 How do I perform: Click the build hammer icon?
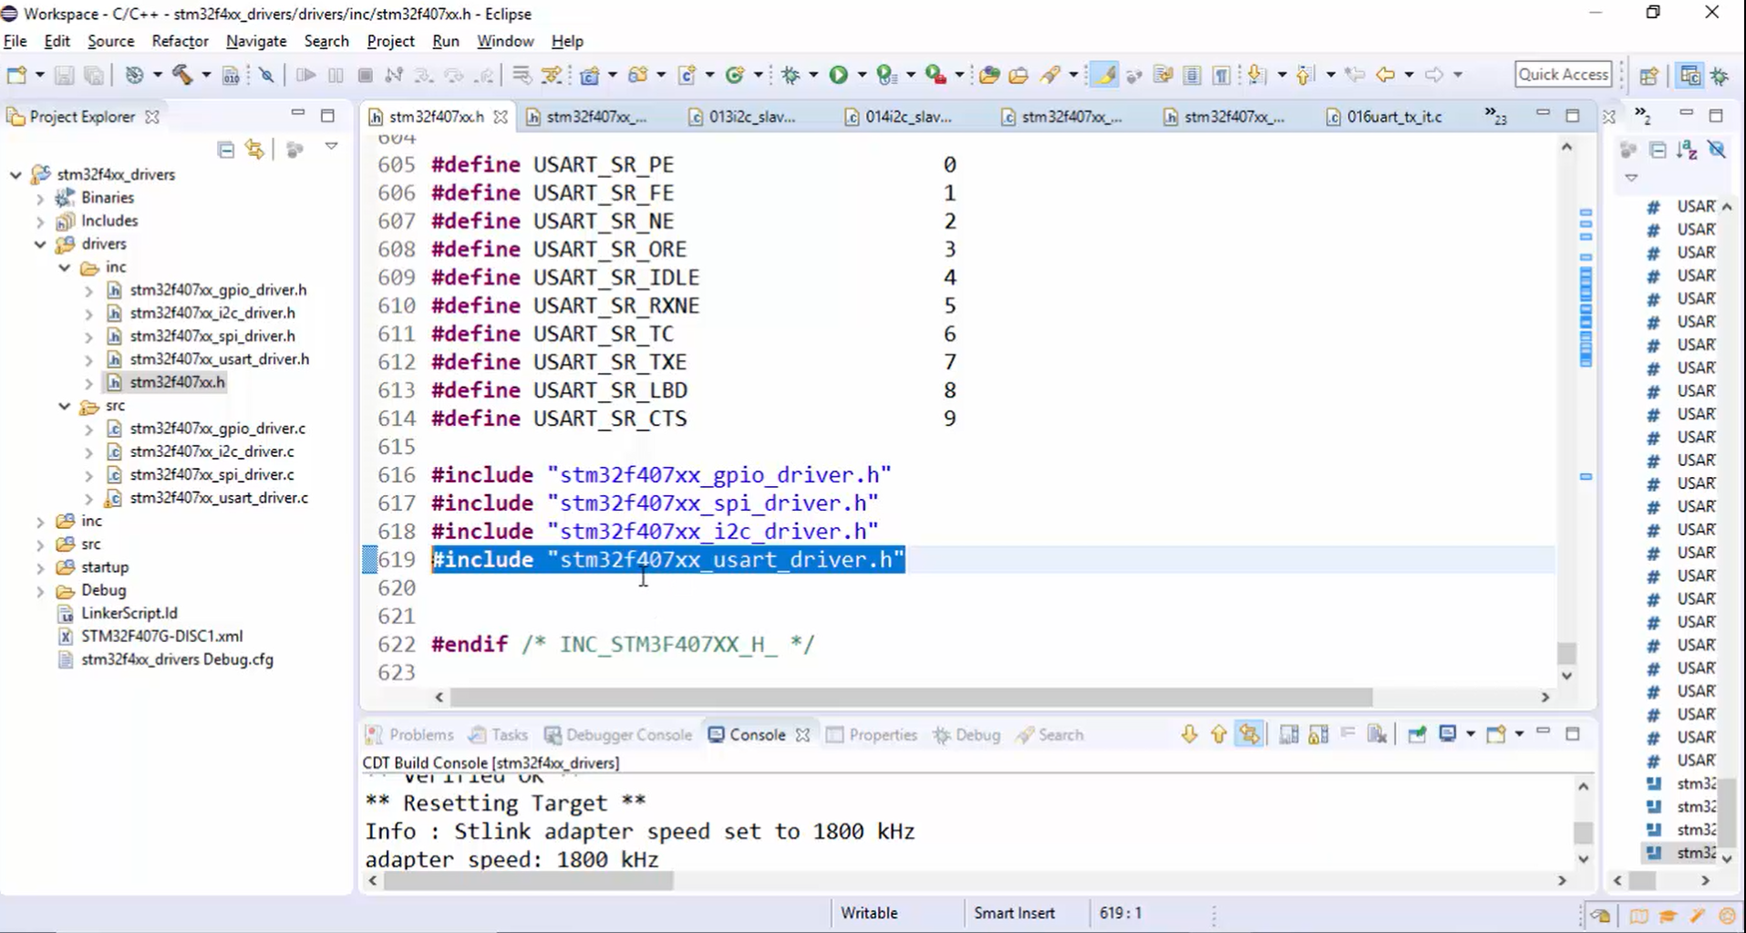pos(182,75)
